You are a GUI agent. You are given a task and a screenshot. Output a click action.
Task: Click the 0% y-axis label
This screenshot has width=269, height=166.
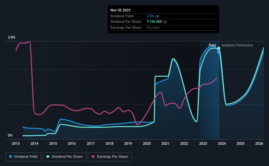(x=10, y=135)
